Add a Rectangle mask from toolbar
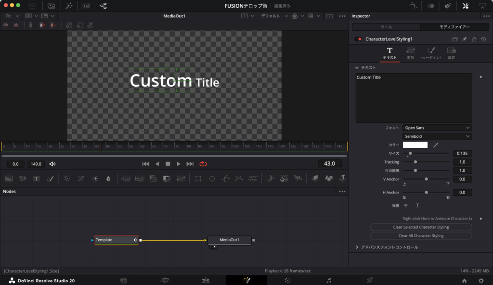Screen dimensions: 493x285 click(x=198, y=179)
